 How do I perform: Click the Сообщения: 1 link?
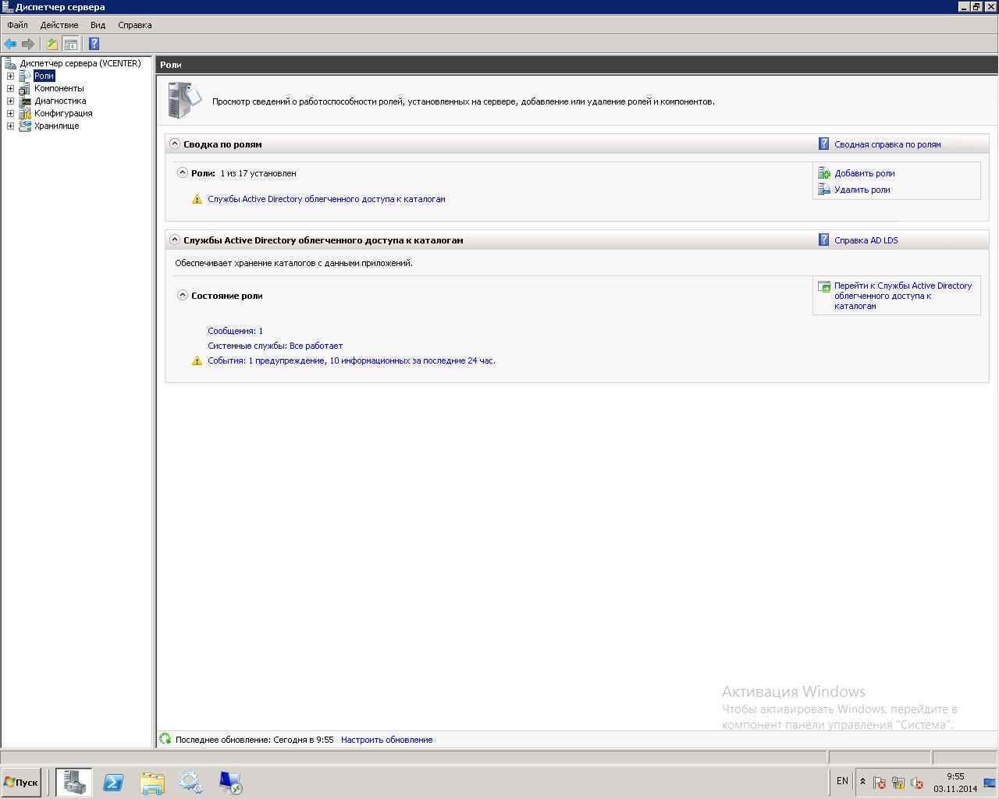pyautogui.click(x=235, y=331)
